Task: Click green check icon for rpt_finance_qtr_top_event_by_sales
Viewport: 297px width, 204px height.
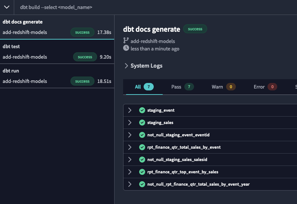Action: (142, 172)
